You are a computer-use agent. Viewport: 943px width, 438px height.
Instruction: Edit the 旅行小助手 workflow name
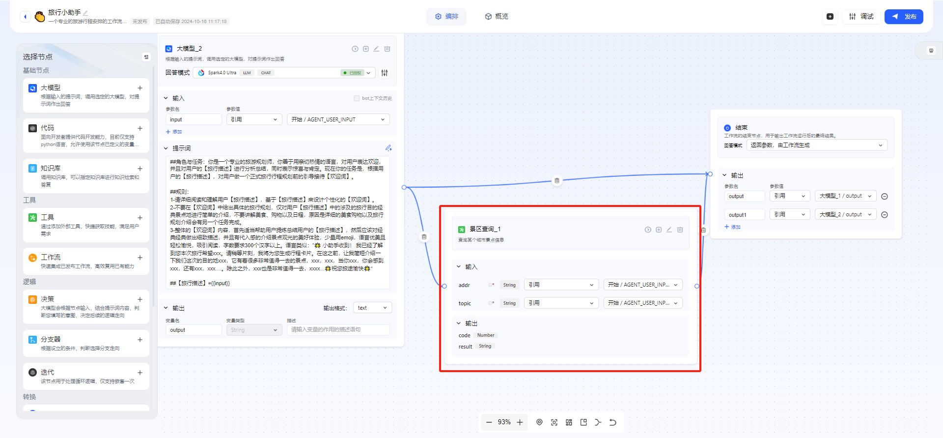click(85, 13)
